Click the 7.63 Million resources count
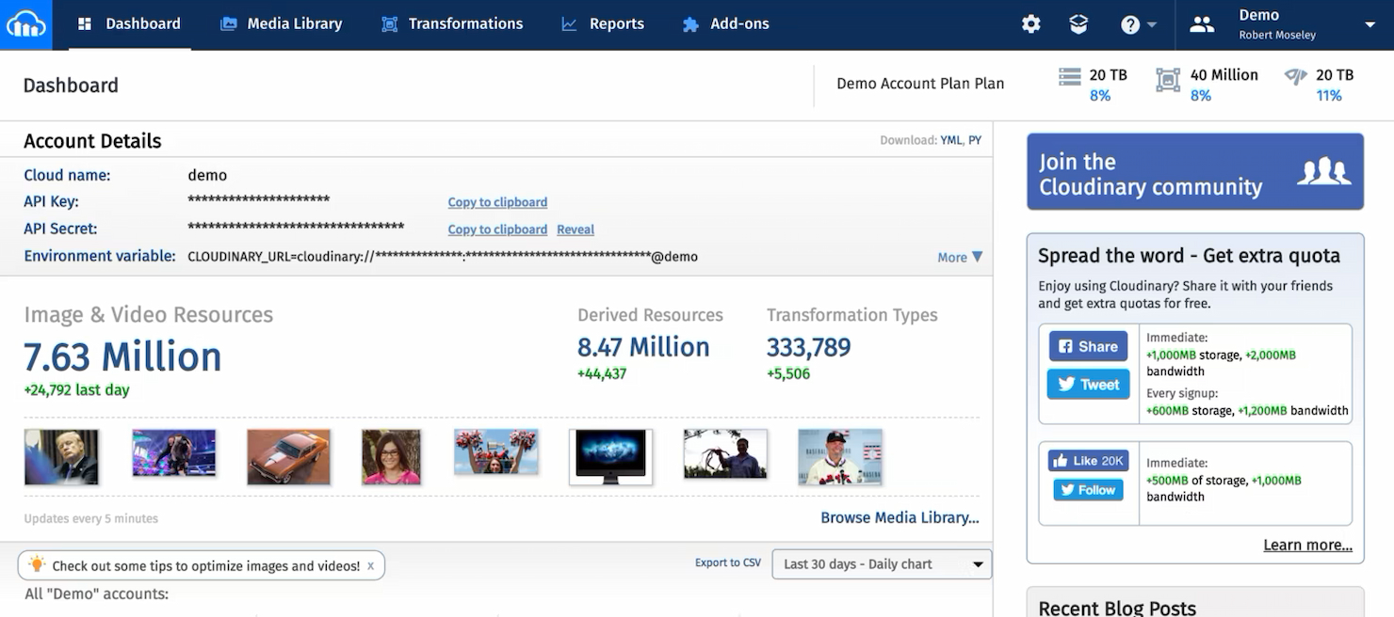This screenshot has height=617, width=1394. tap(122, 357)
